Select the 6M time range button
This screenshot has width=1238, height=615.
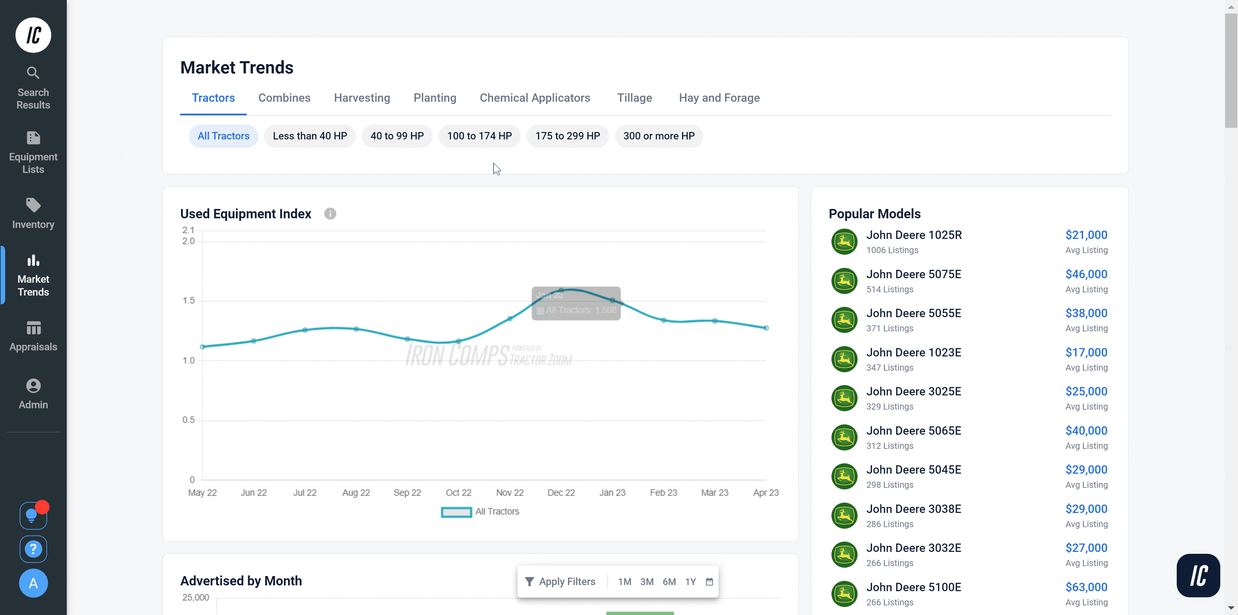click(669, 582)
